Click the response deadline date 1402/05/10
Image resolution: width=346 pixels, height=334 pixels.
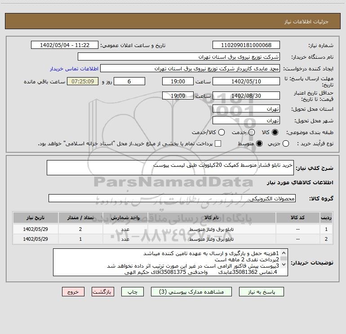click(x=246, y=82)
